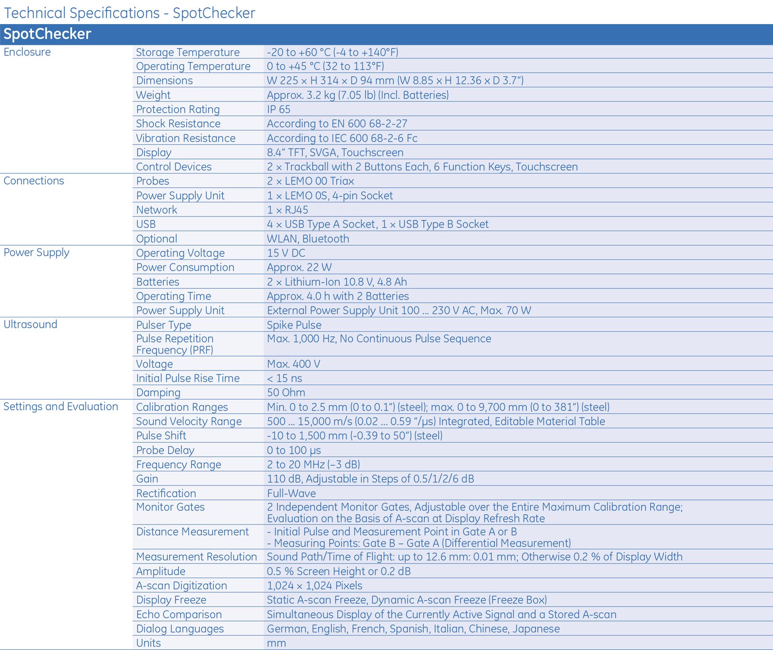Viewport: 773px width, 650px height.
Task: Click the 'Display' row label
Action: [154, 153]
